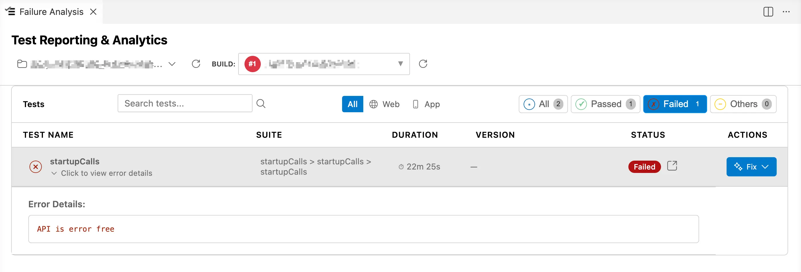
Task: Close the Failure Analysis tab
Action: pyautogui.click(x=93, y=12)
